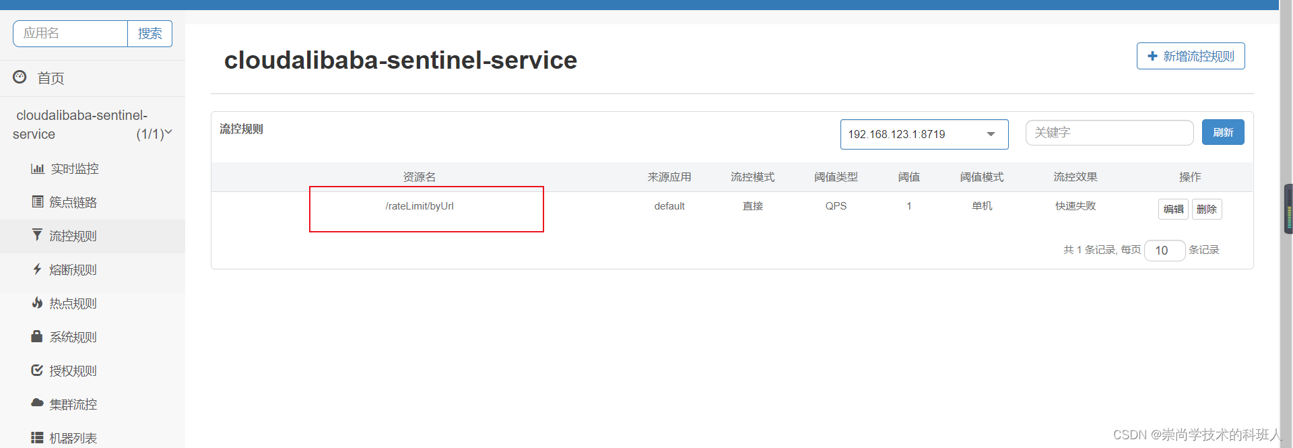Viewport: 1293px width, 448px height.
Task: Click the list icon for 簇点链路
Action: coord(38,201)
